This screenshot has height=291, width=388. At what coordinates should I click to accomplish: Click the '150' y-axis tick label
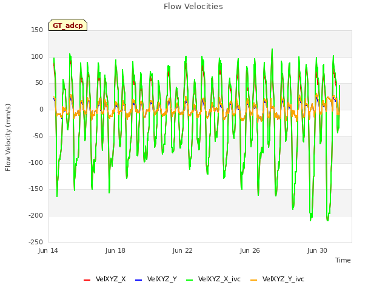coord(37,30)
